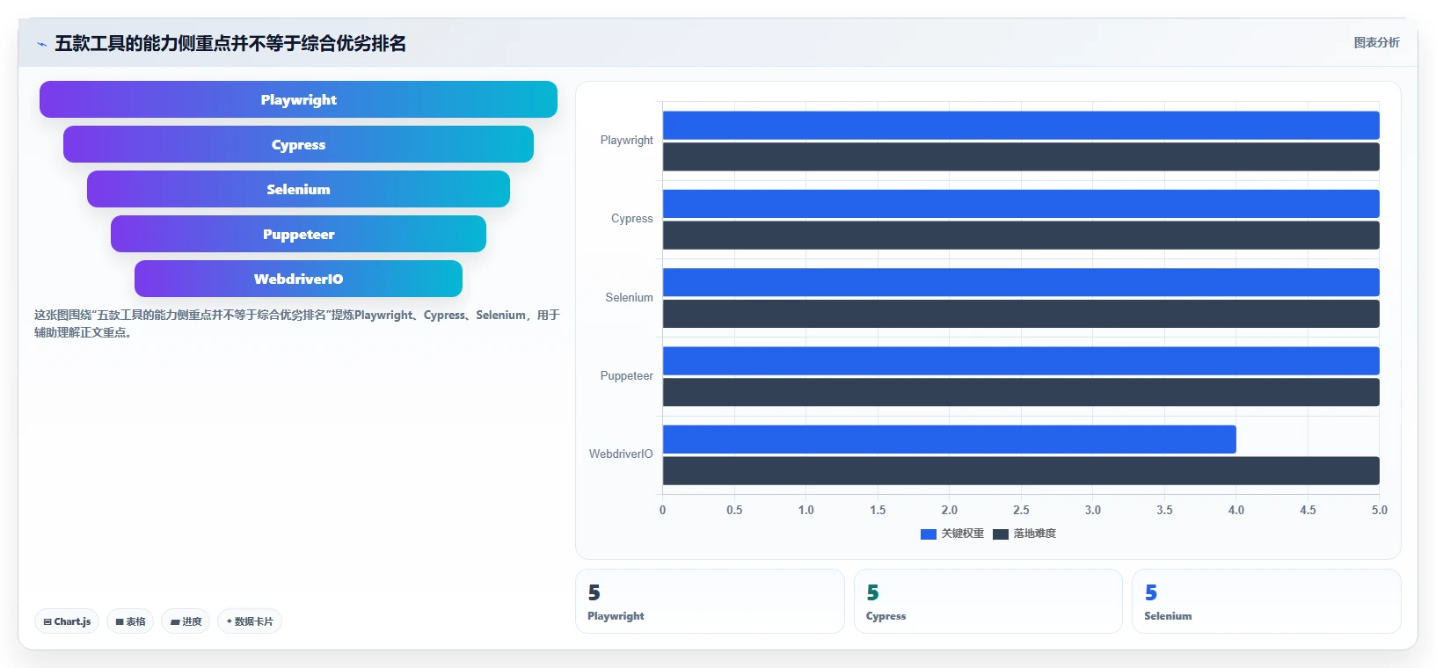1436x668 pixels.
Task: Click the 5.0 x-axis tick label
Action: pyautogui.click(x=1379, y=510)
